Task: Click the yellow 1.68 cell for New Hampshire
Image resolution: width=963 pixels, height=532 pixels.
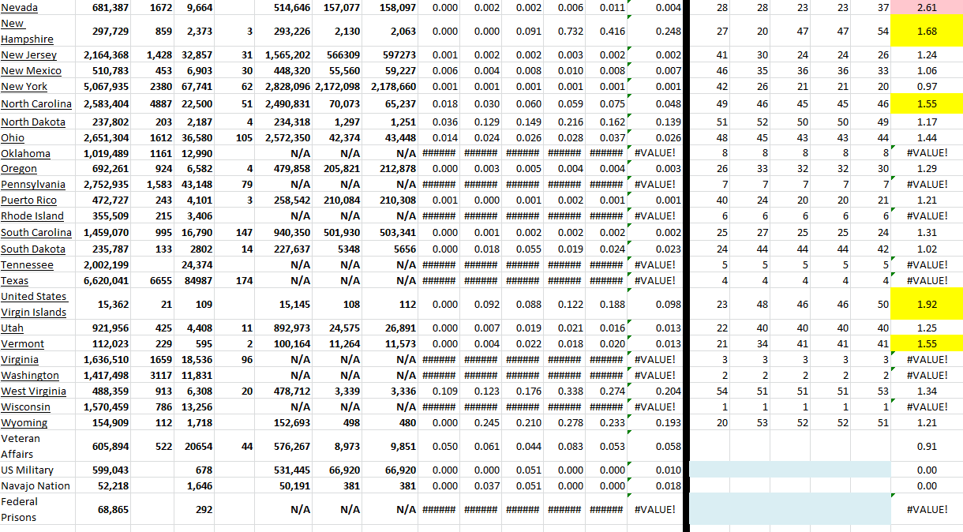Action: (x=926, y=32)
